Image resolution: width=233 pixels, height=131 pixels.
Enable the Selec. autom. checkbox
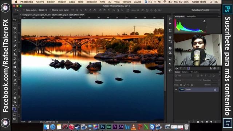tap(24, 10)
